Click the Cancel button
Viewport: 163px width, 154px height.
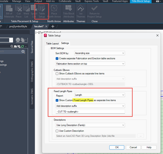pos(133,147)
